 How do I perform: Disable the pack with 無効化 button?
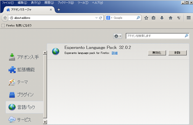point(157,53)
